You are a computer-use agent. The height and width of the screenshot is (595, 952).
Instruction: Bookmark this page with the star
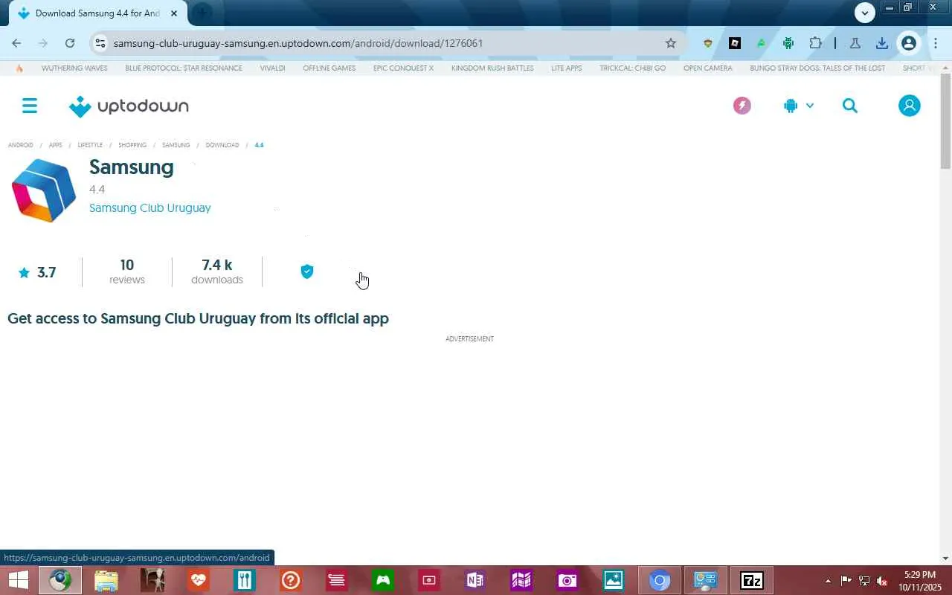(x=671, y=43)
